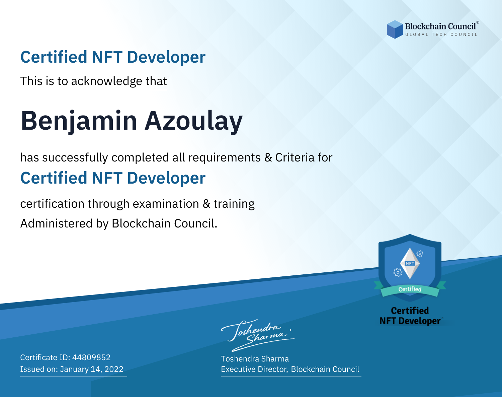Viewport: 502px width, 397px height.
Task: Click the NFT diamond emblem inside the shield badge
Action: [410, 264]
